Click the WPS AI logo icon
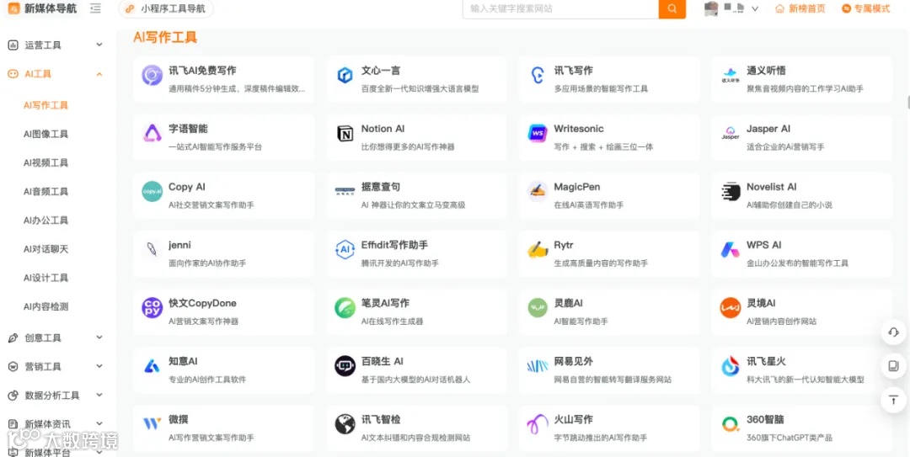The height and width of the screenshot is (457, 910). pyautogui.click(x=730, y=249)
